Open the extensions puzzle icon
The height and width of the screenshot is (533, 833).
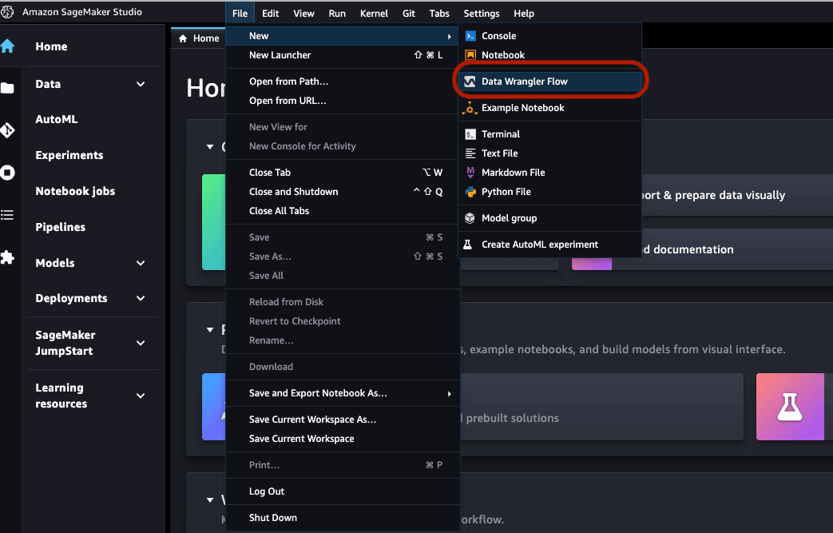(7, 258)
